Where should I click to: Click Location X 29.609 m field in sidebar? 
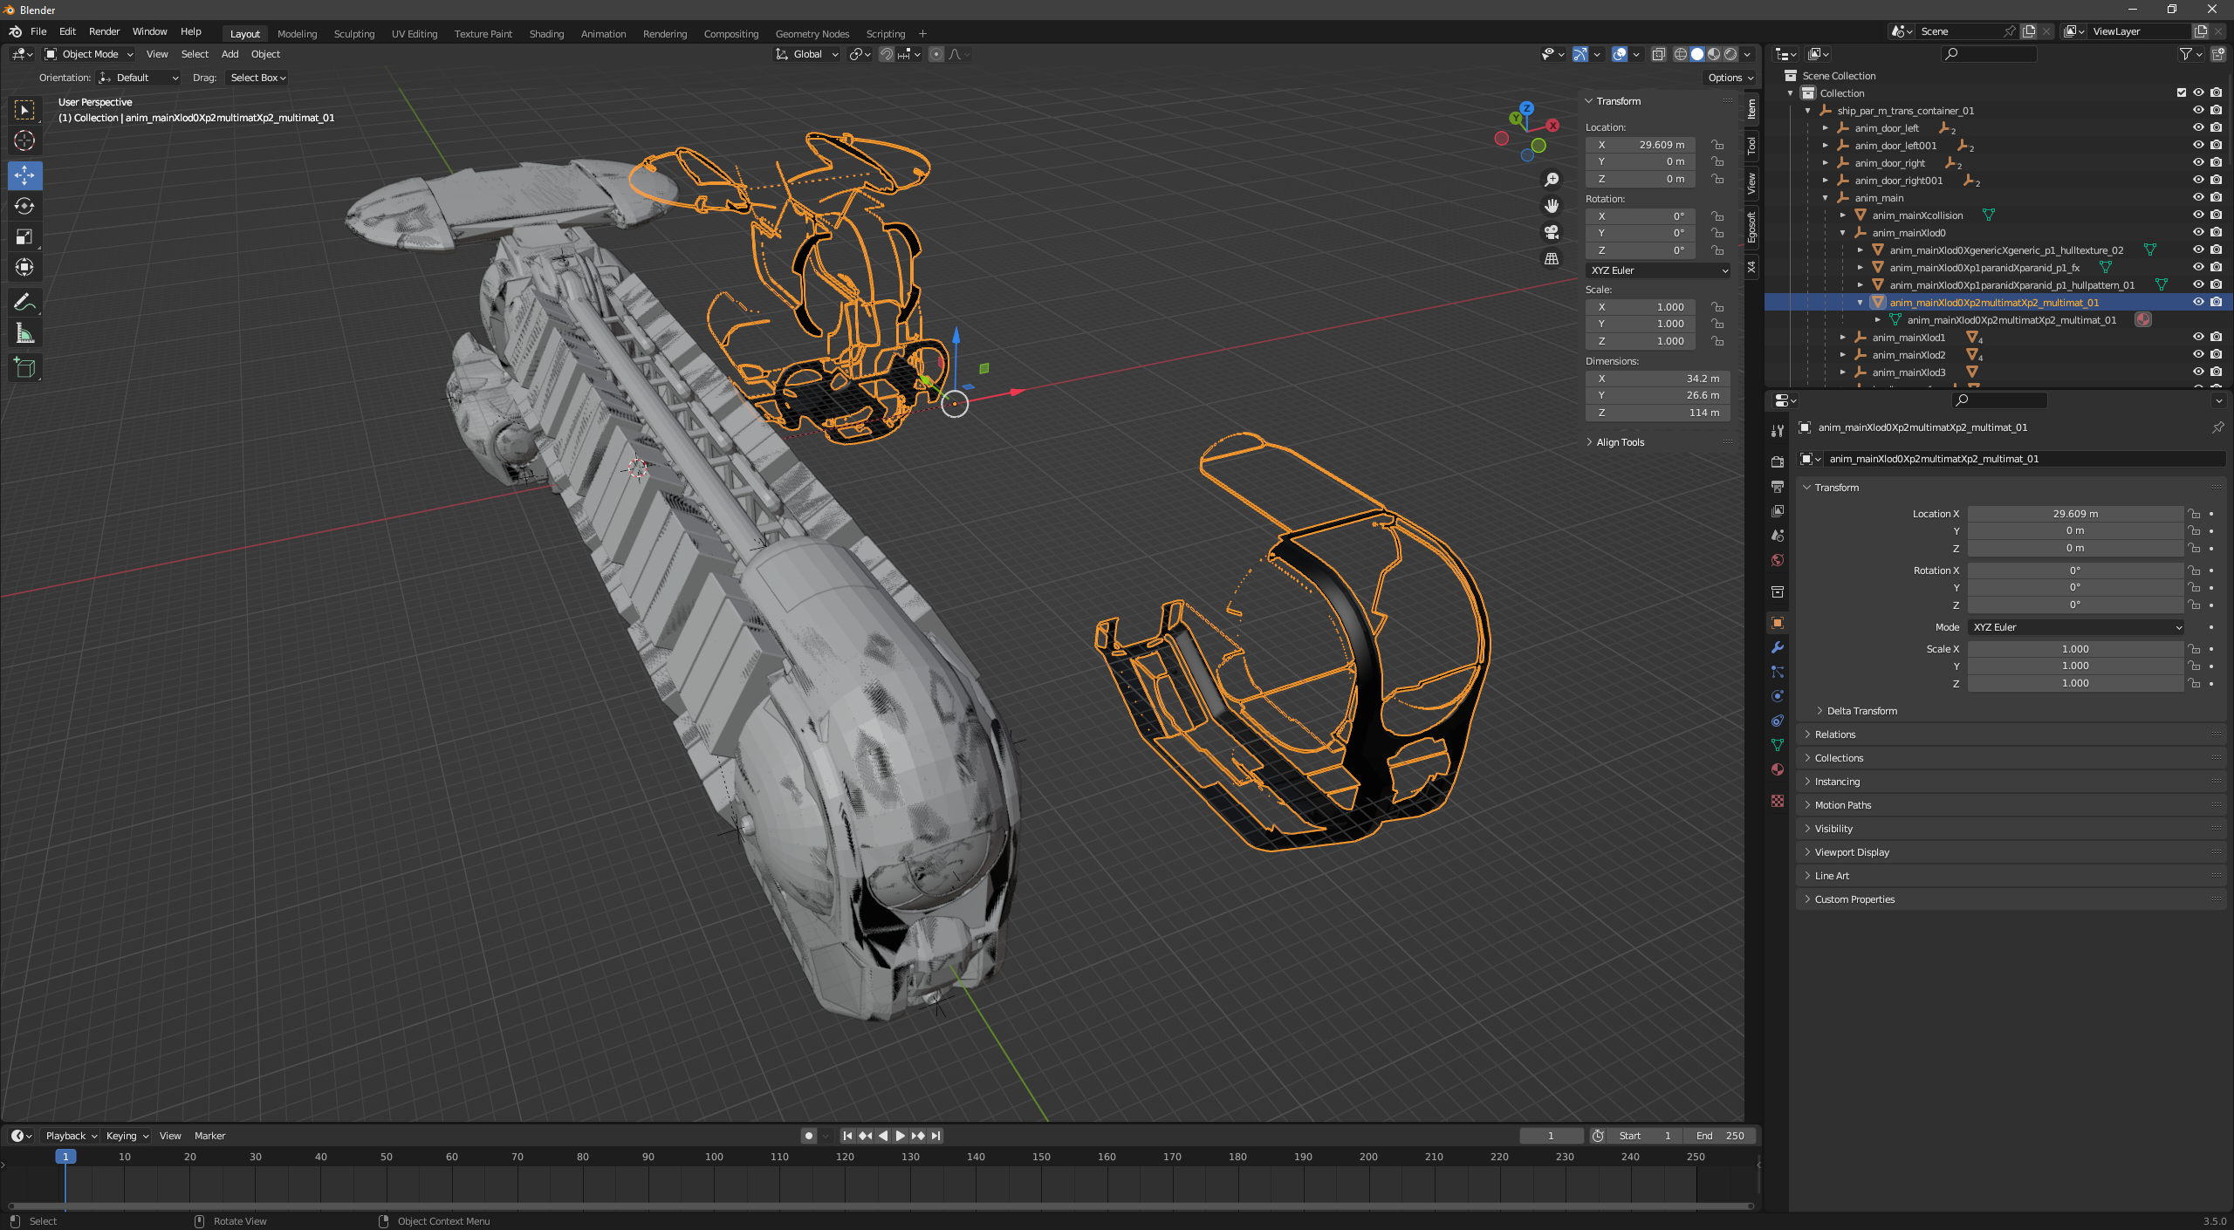coord(1641,145)
